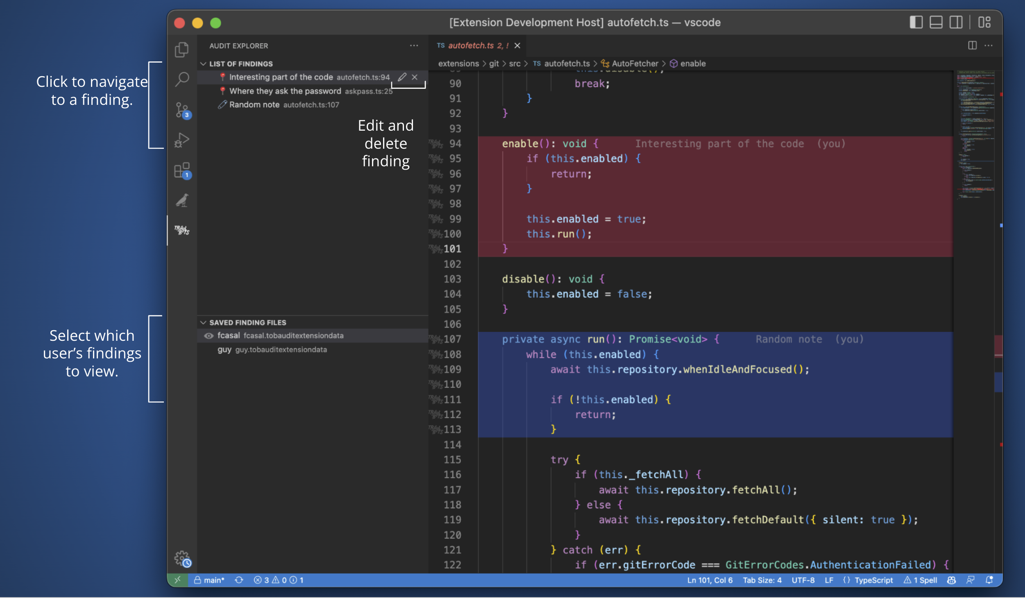Click the editor minimap code overview
The width and height of the screenshot is (1025, 598).
pyautogui.click(x=976, y=135)
